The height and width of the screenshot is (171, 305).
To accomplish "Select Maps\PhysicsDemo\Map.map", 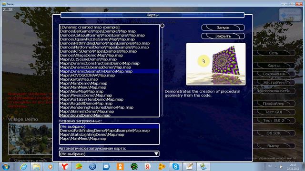I will [109, 95].
